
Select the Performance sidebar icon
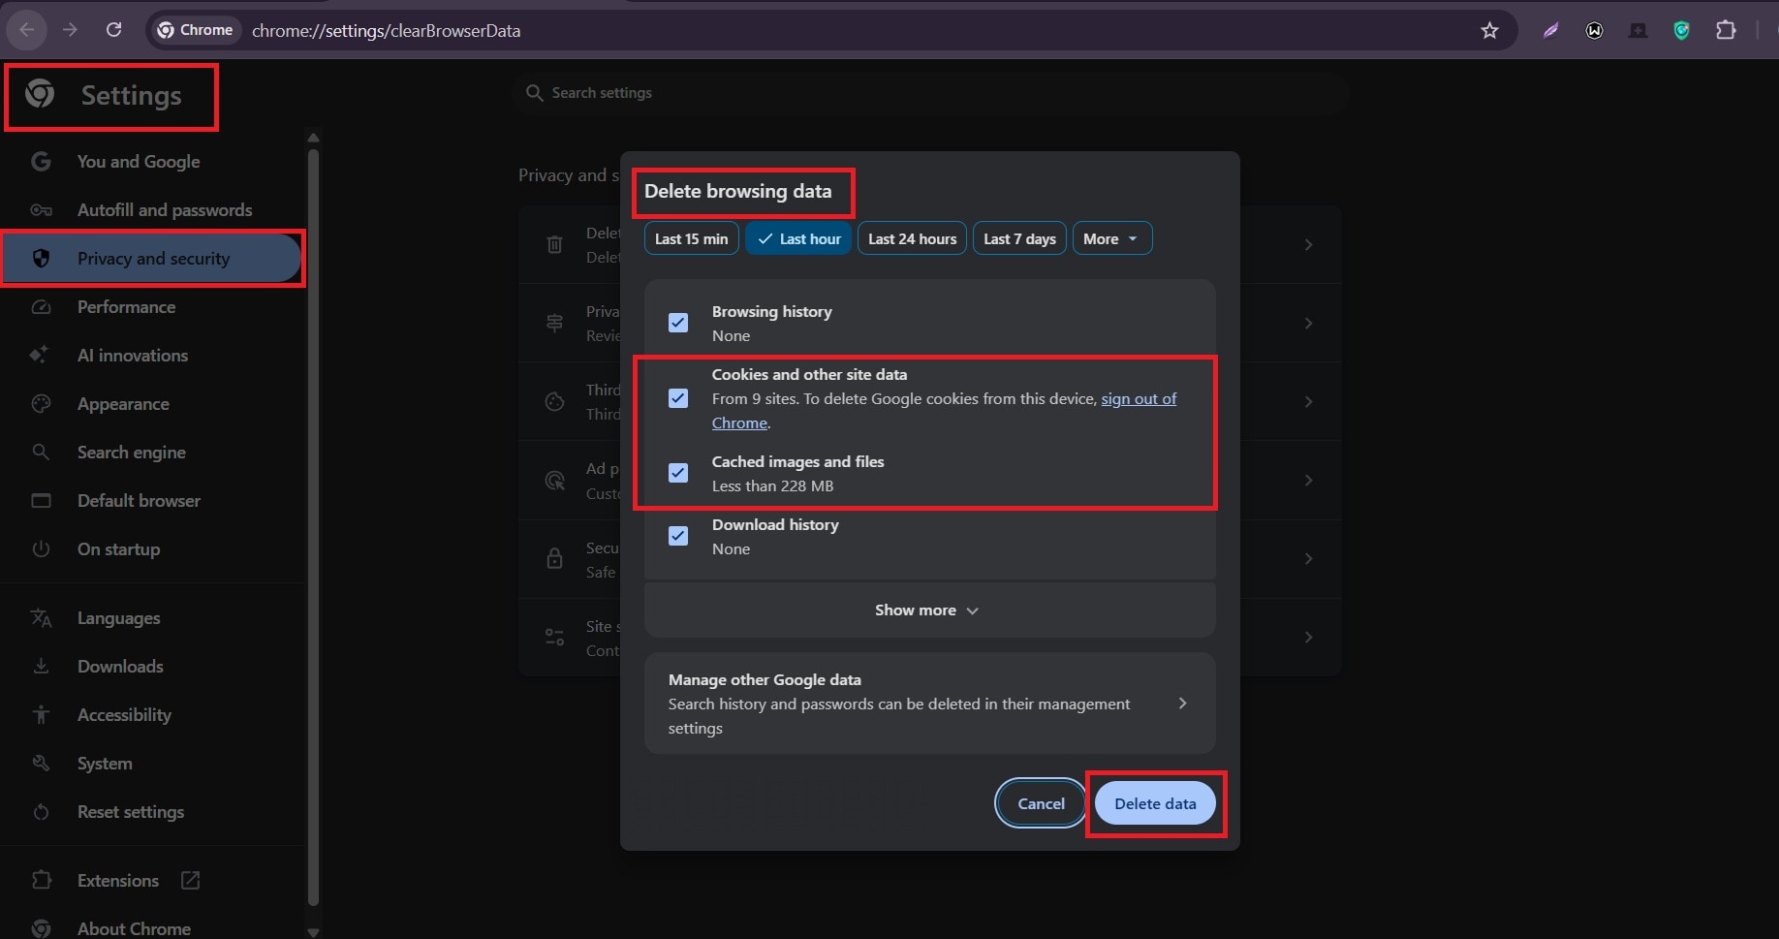point(42,307)
